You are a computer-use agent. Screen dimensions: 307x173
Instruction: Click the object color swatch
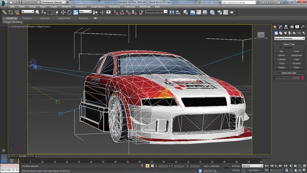coord(303,78)
